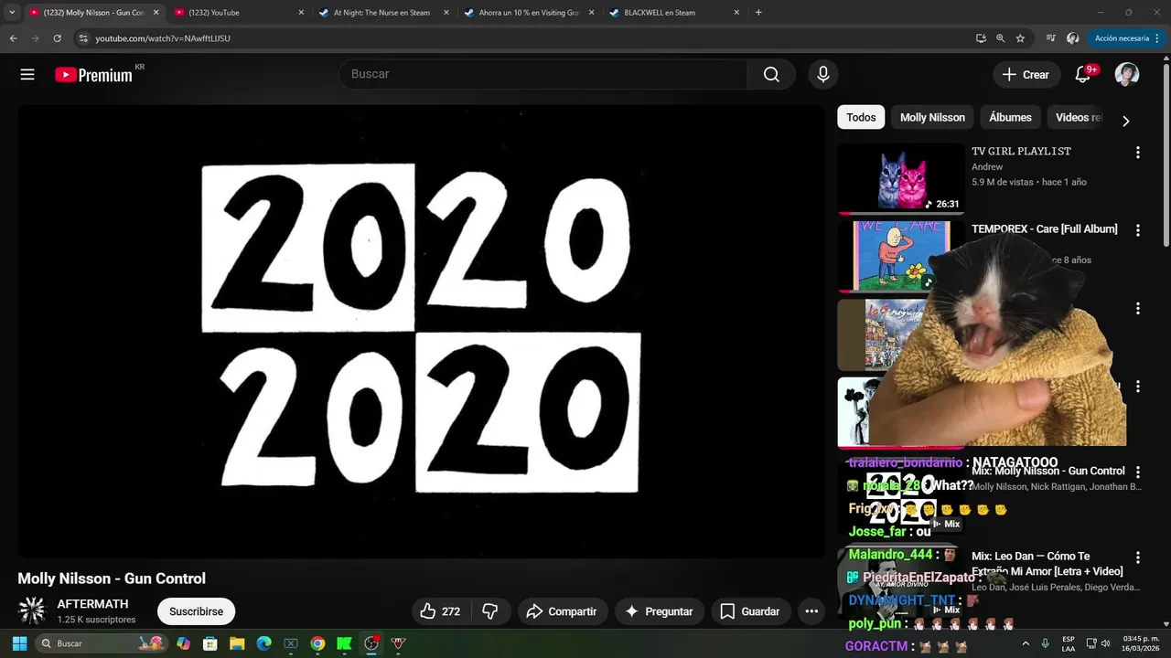
Task: Open green K app in taskbar
Action: [x=344, y=643]
